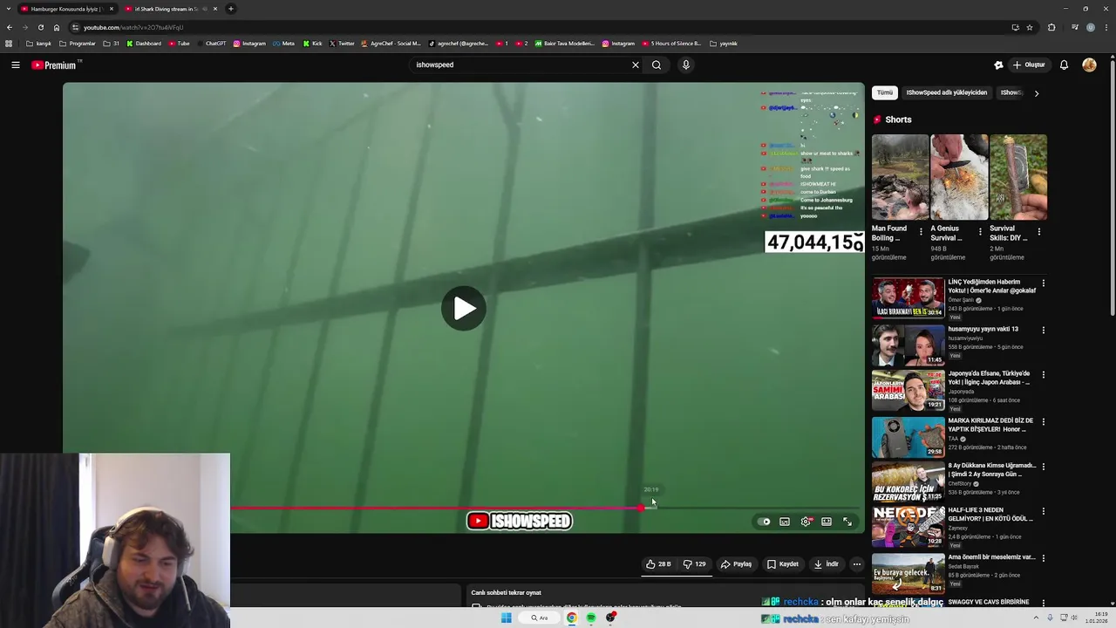Open the account avatar menu

1089,65
